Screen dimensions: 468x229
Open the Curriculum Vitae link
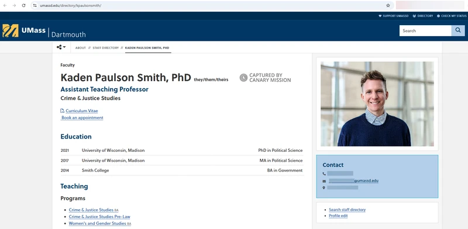(x=82, y=110)
